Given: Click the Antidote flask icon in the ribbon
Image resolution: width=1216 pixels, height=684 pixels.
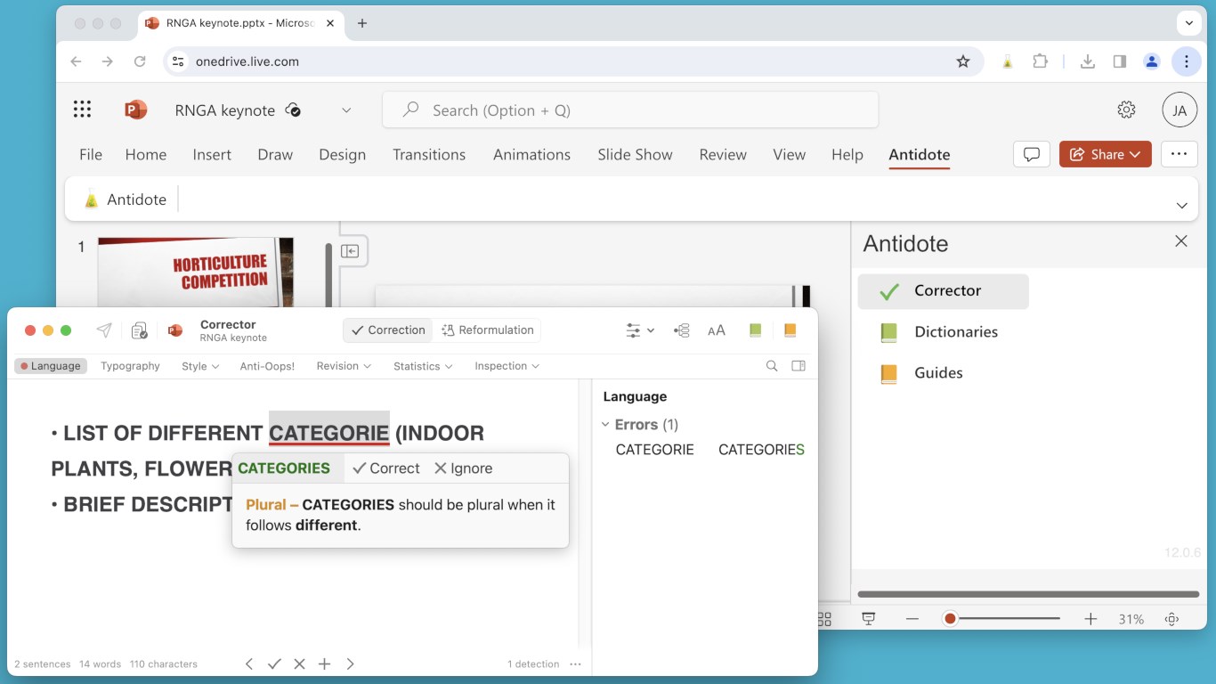Looking at the screenshot, I should (x=91, y=199).
